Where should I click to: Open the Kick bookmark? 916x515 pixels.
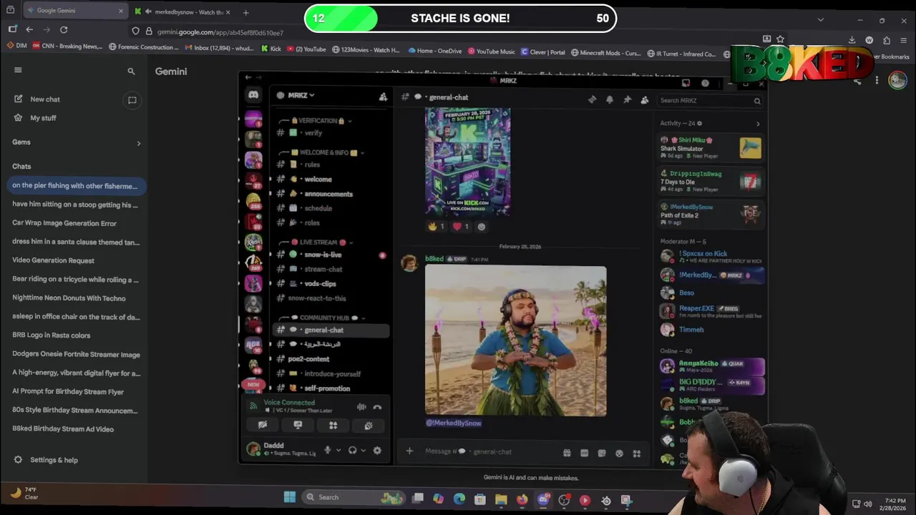tap(271, 50)
